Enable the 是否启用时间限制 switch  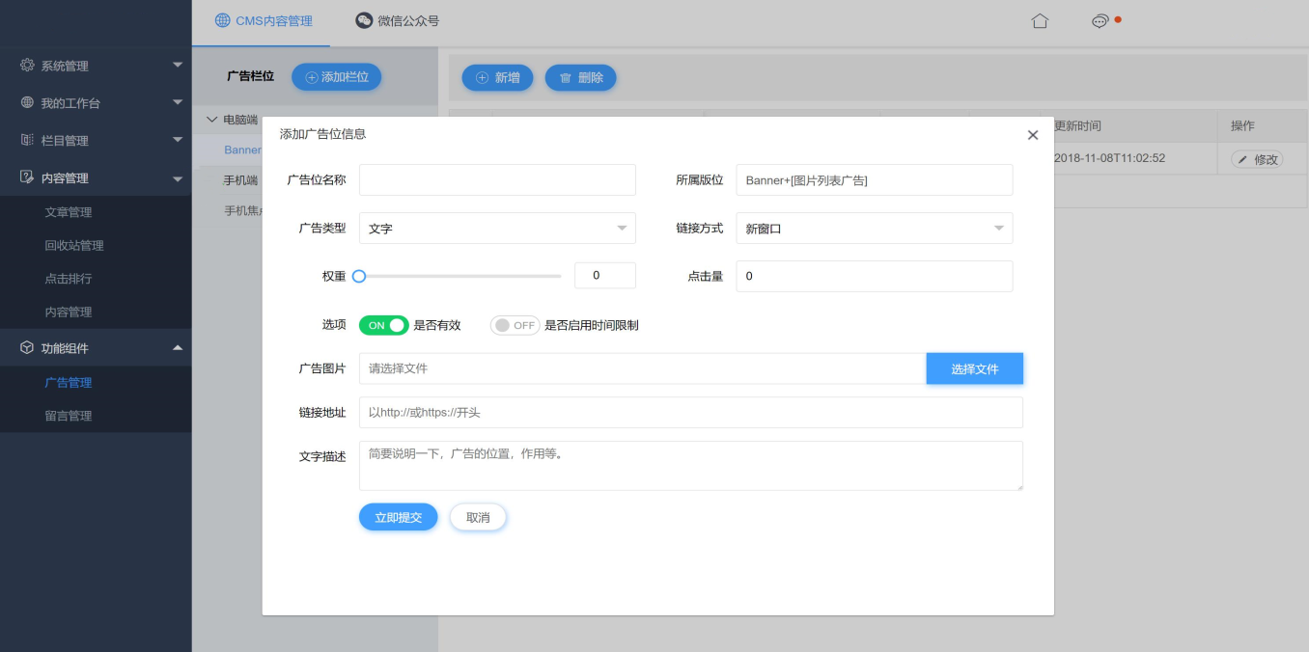514,326
